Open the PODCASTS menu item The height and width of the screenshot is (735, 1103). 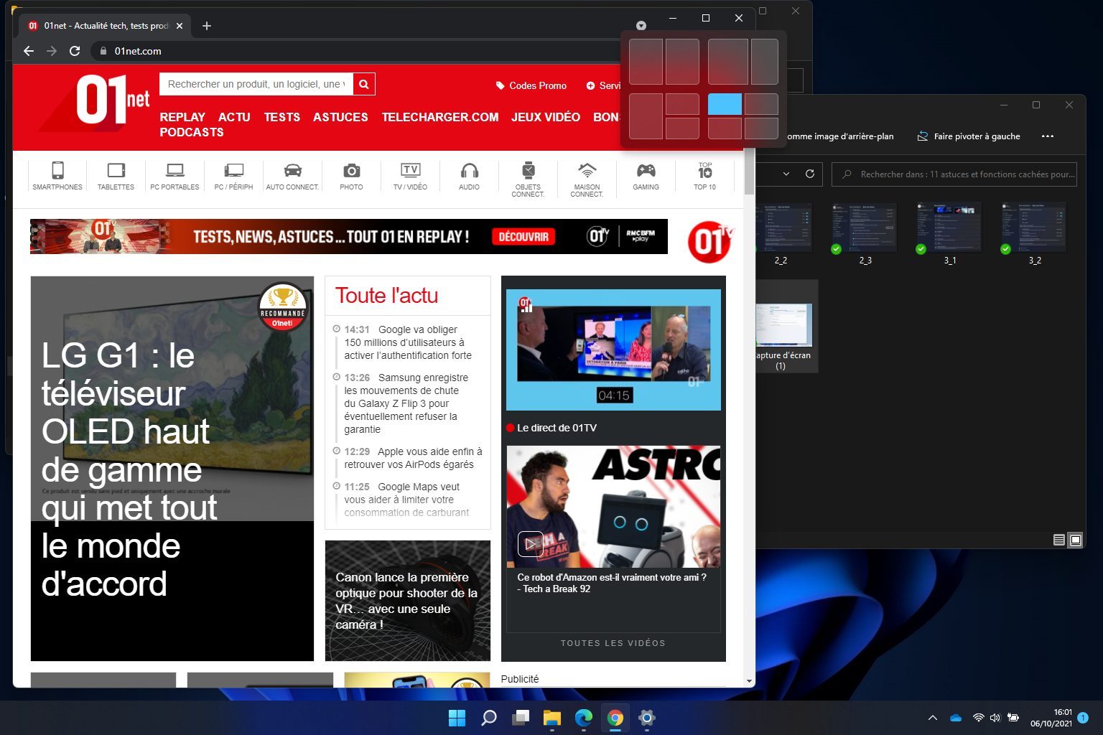coord(192,132)
